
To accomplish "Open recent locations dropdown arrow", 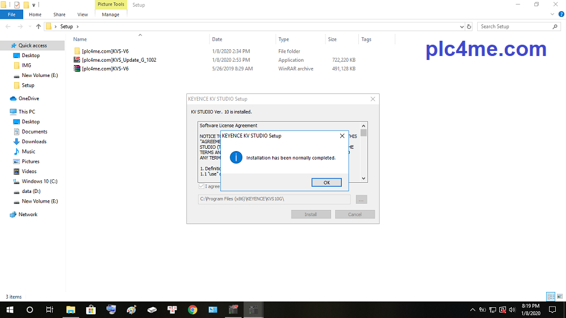I will (29, 27).
